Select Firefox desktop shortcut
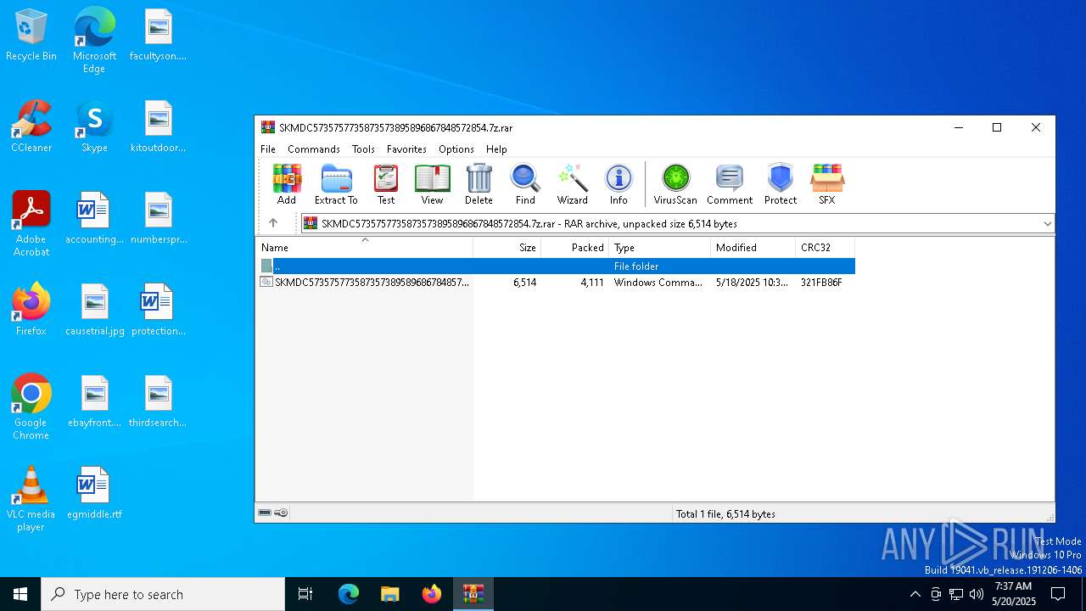This screenshot has height=611, width=1086. [31, 310]
